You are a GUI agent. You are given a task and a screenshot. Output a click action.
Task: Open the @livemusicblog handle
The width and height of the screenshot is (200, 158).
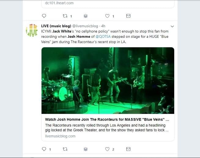pos(85,26)
